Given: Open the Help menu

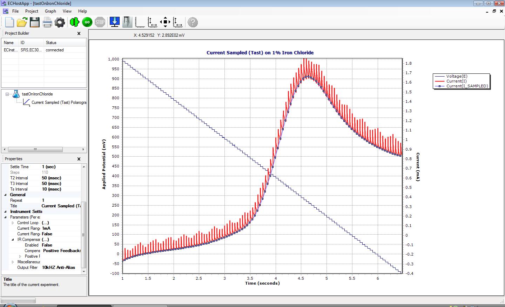Looking at the screenshot, I should [x=82, y=11].
